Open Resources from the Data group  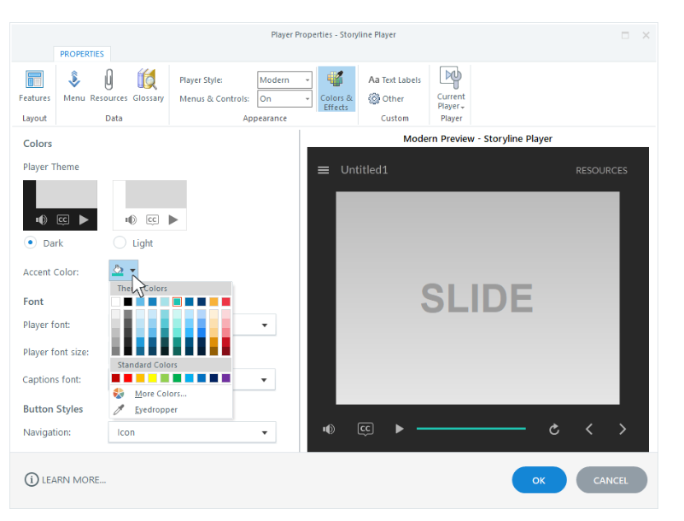click(108, 85)
